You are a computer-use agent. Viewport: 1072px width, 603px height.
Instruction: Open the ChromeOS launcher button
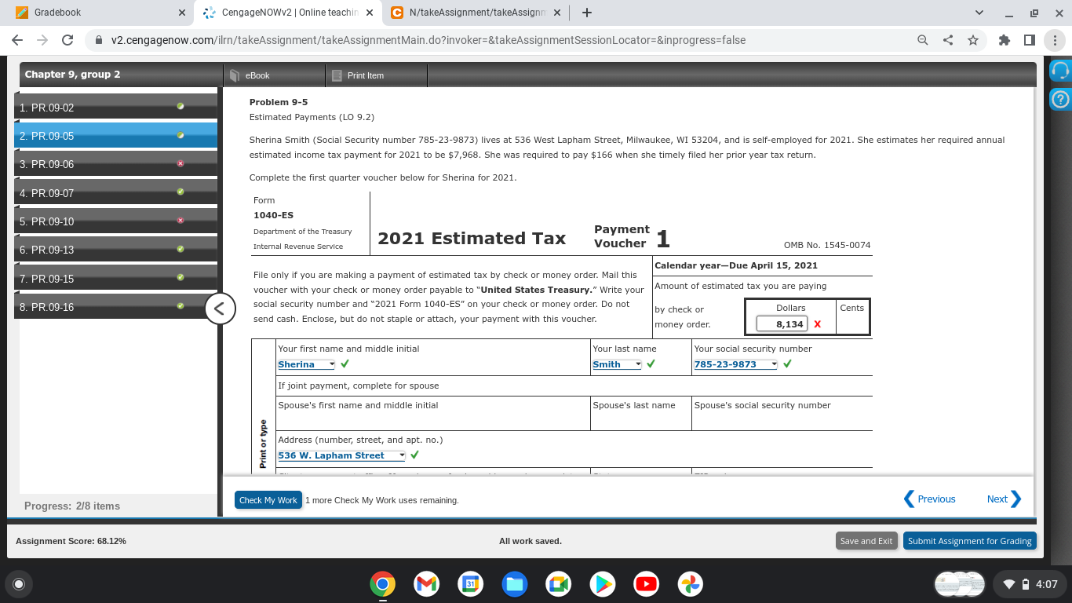pyautogui.click(x=19, y=584)
